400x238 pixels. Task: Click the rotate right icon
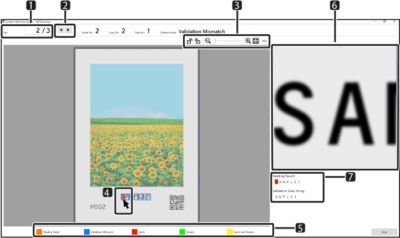pos(190,41)
